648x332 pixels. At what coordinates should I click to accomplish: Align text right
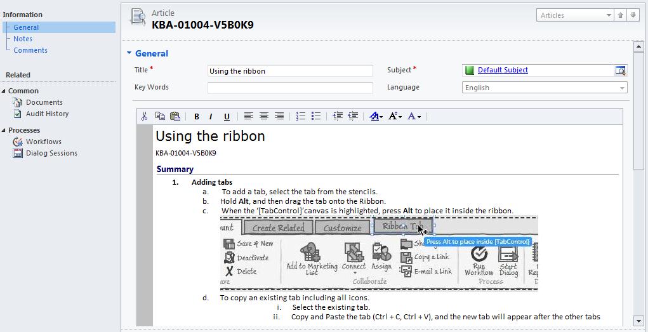279,116
